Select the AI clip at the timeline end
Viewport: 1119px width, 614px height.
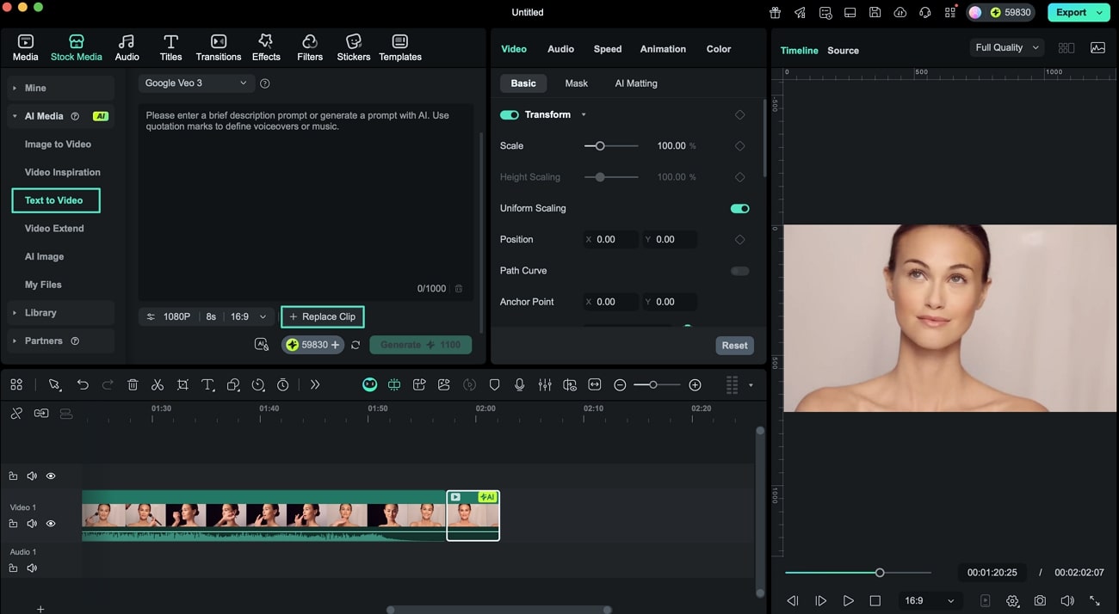[x=473, y=515]
